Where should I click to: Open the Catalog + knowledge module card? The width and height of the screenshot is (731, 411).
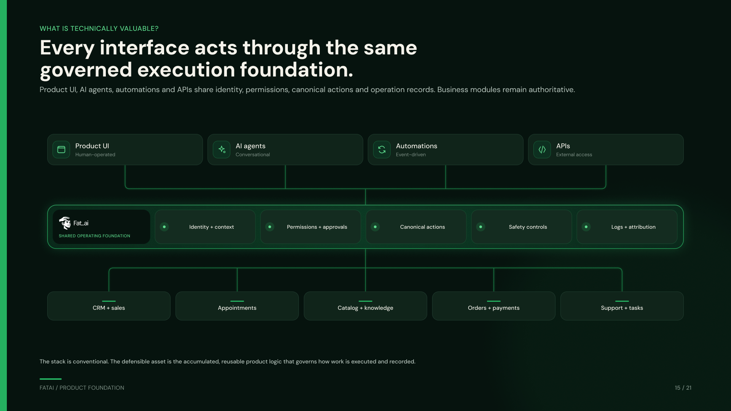365,306
